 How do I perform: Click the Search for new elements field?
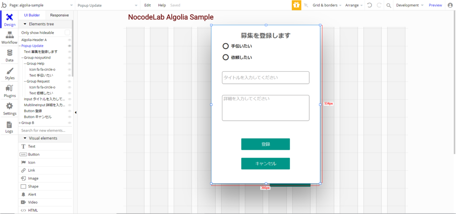tap(45, 131)
